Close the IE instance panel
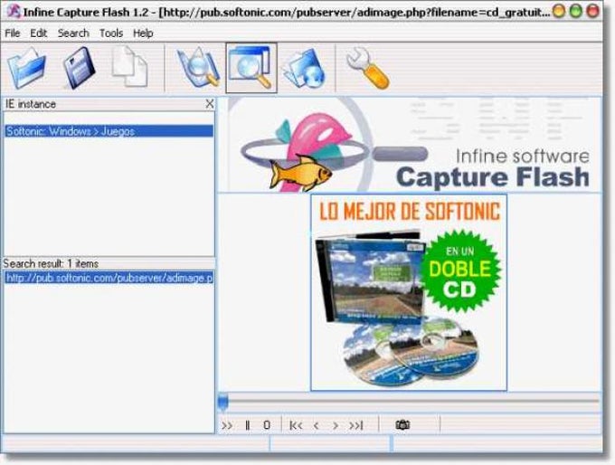The height and width of the screenshot is (465, 615). pyautogui.click(x=210, y=104)
